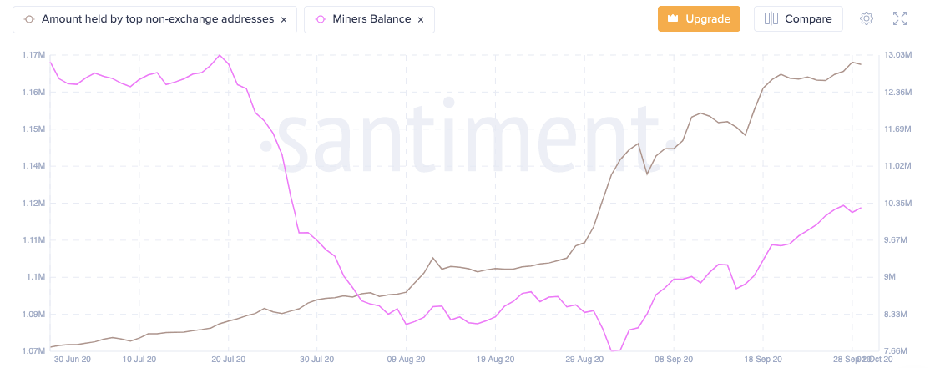Open chart settings gear

867,18
